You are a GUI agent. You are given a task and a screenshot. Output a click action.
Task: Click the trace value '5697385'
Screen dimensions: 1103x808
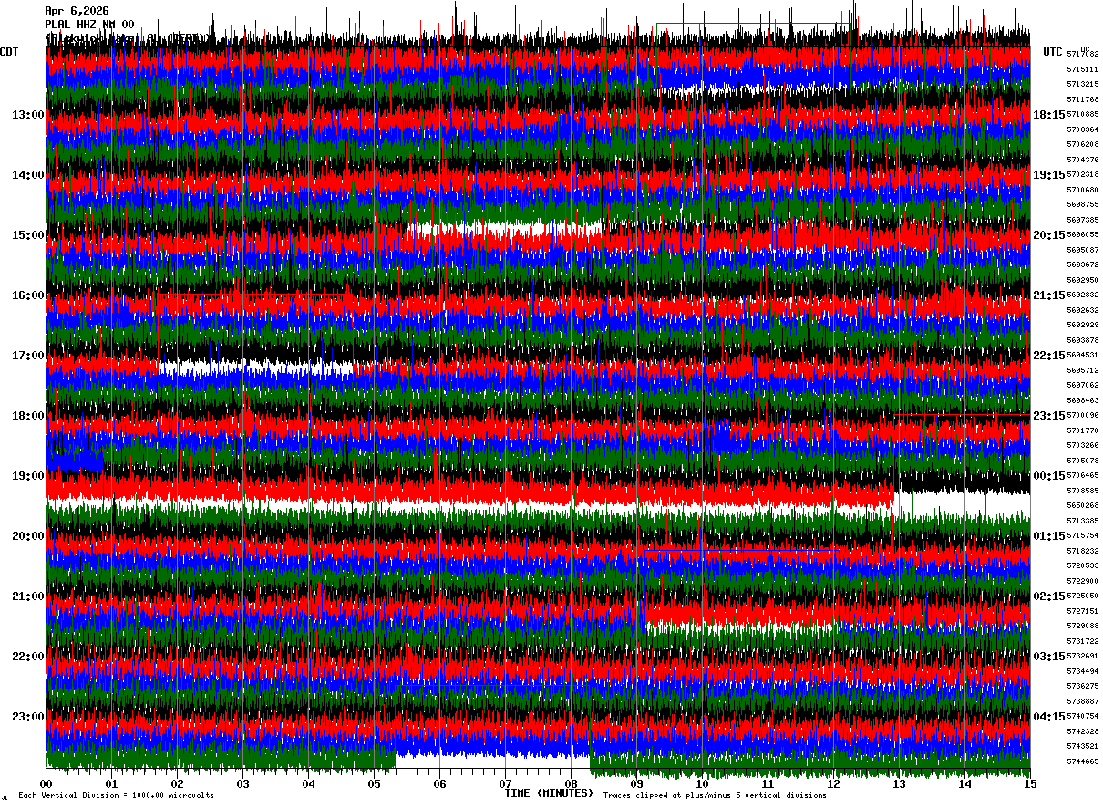coord(1082,220)
